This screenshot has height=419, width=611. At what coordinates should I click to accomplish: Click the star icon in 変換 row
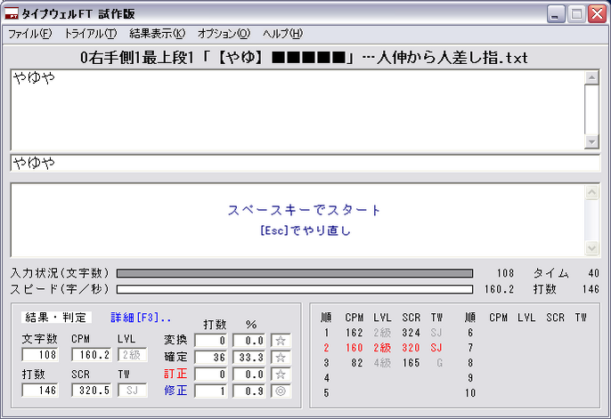point(281,341)
